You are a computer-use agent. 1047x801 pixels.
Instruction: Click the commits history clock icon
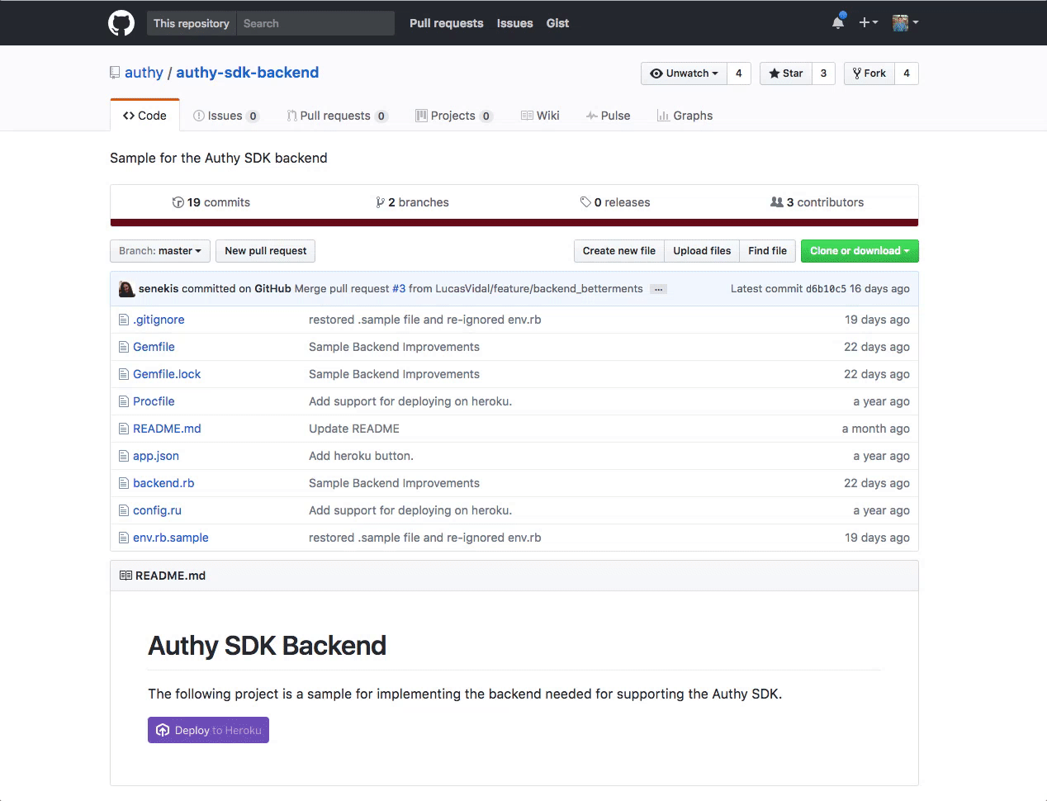[x=178, y=202]
